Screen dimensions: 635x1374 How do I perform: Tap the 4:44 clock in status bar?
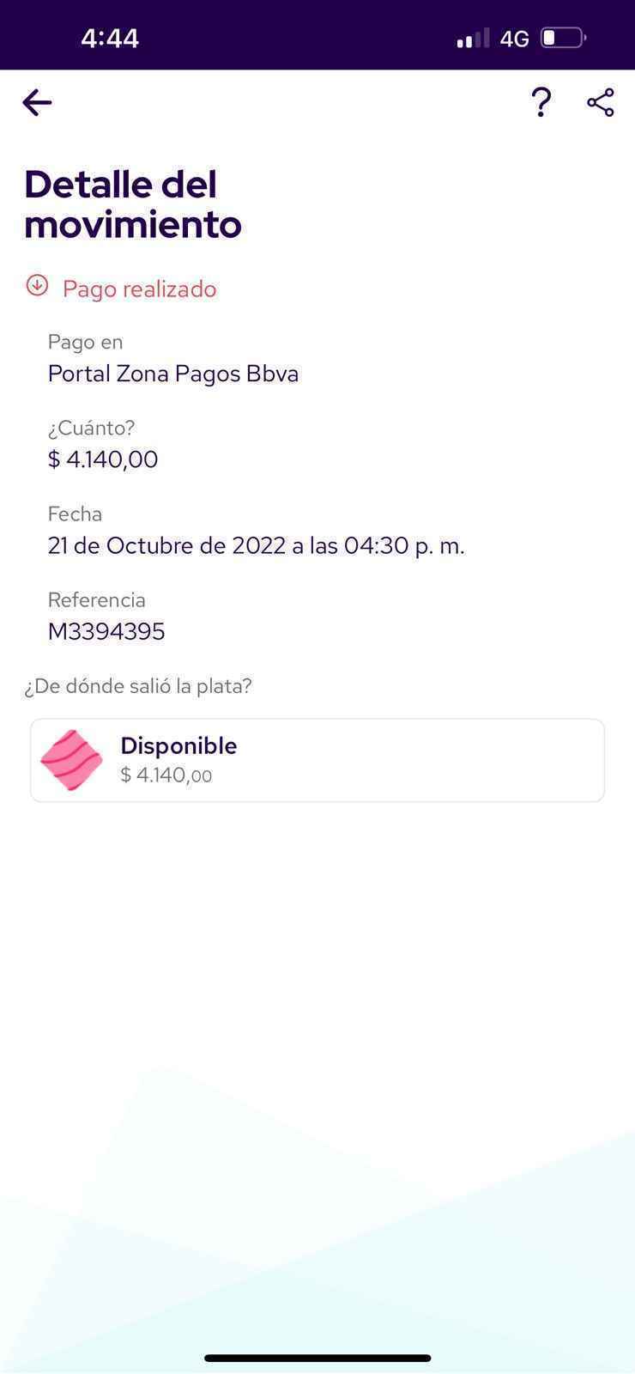tap(110, 38)
